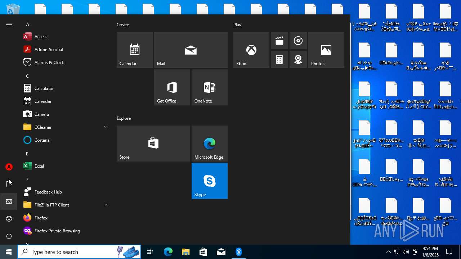
Task: Open the Get Office tile
Action: click(x=172, y=87)
